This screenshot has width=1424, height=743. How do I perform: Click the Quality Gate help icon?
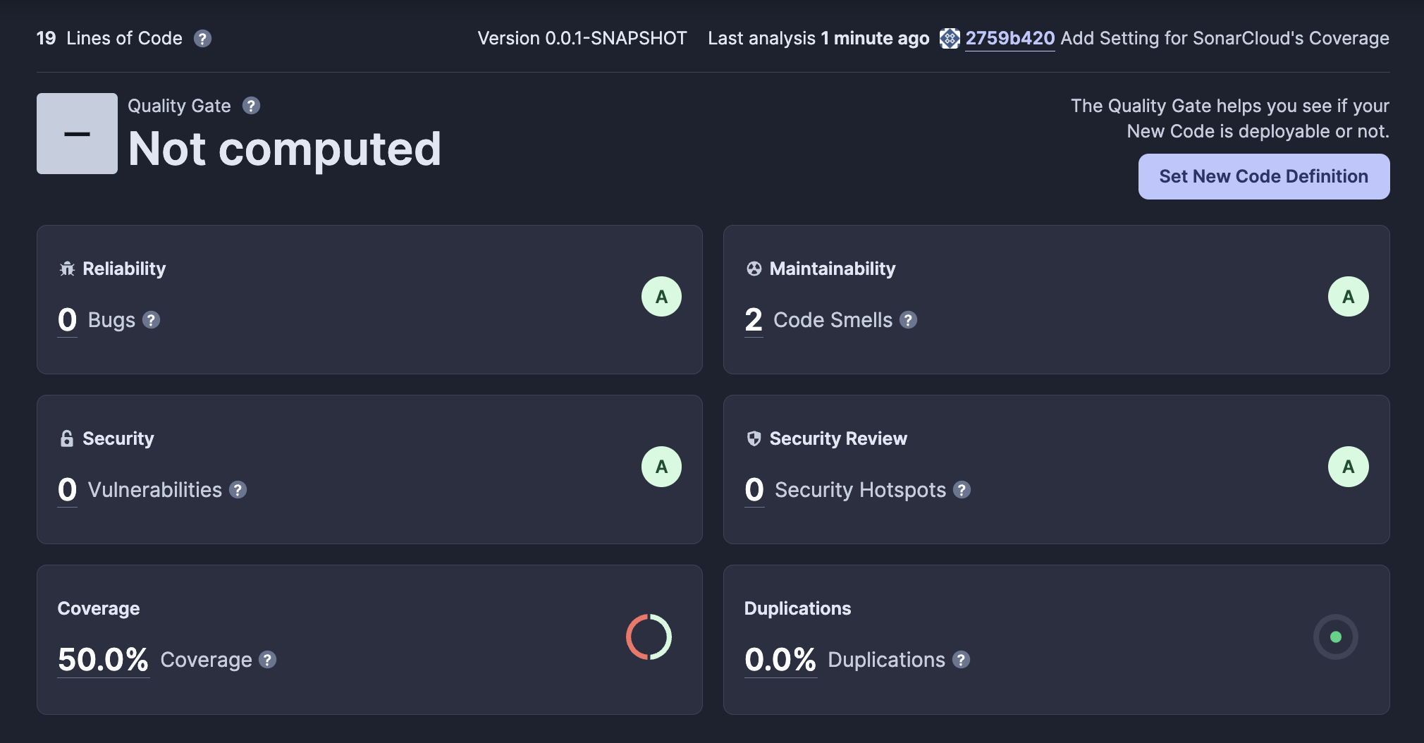click(251, 106)
